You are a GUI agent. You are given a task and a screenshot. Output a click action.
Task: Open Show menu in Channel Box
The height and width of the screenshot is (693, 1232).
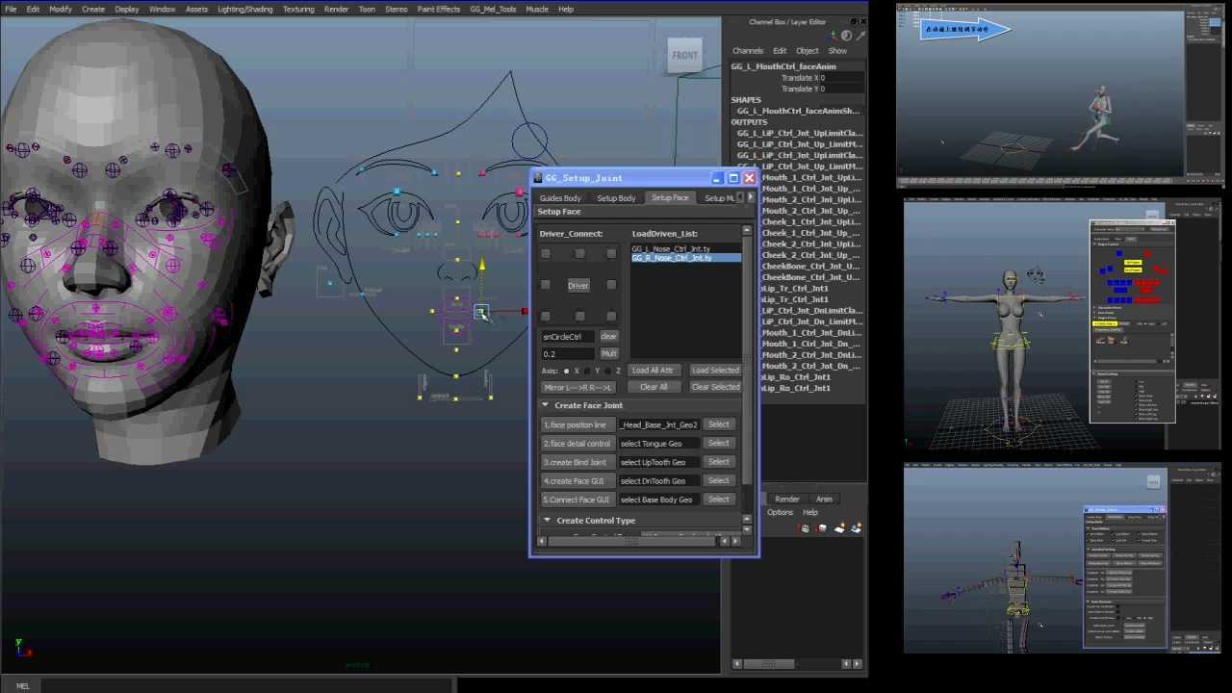tap(837, 51)
